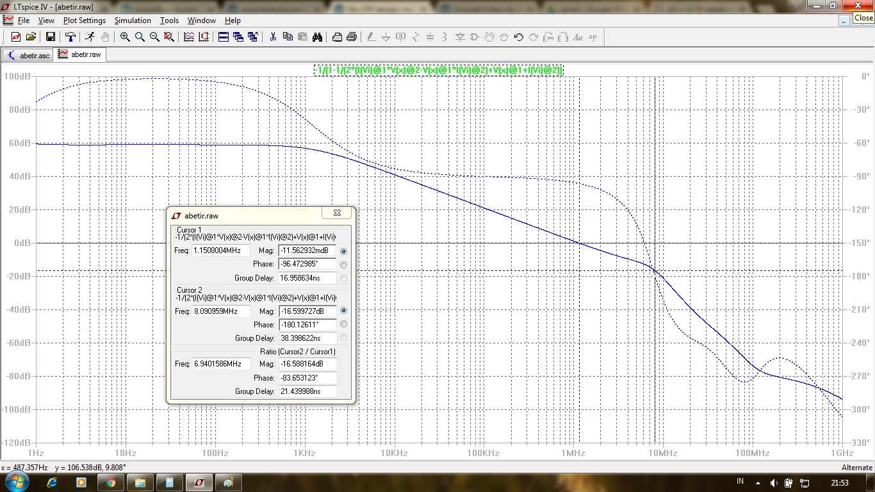
Task: Click the Paste clipboard icon
Action: click(x=302, y=37)
